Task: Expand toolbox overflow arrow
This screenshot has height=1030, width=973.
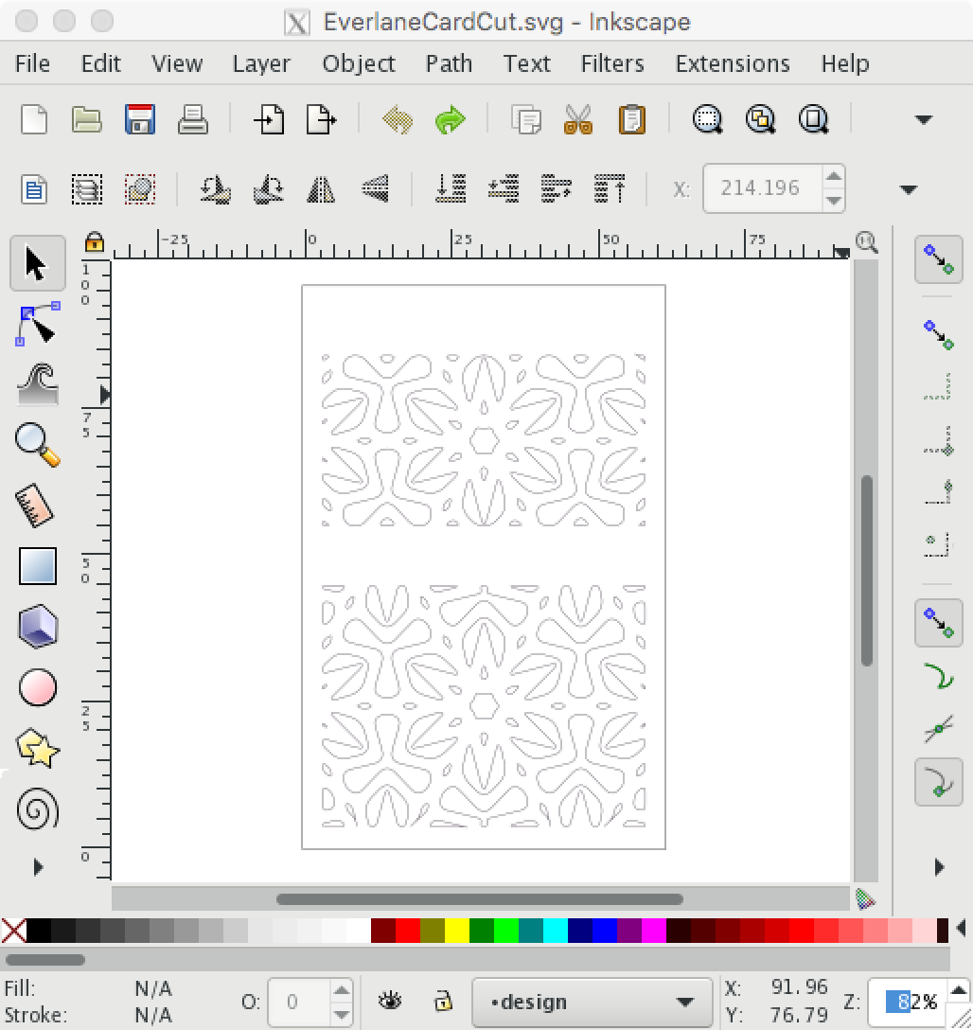Action: click(x=38, y=868)
